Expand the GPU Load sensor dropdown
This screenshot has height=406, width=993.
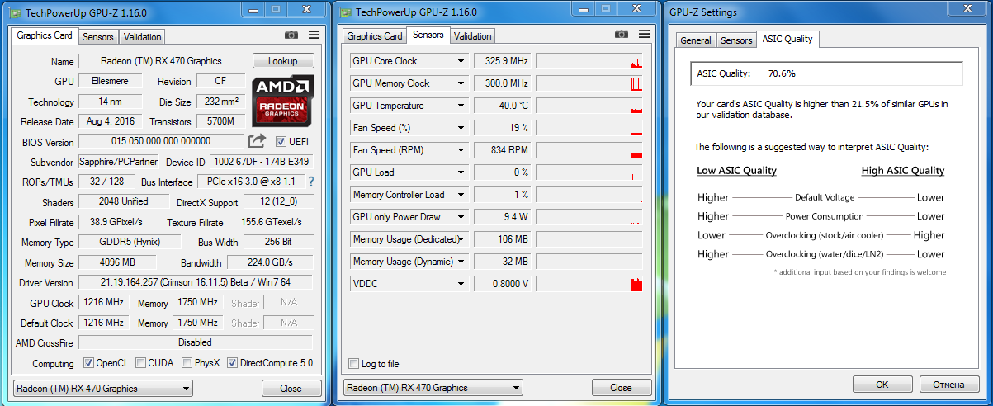click(461, 172)
